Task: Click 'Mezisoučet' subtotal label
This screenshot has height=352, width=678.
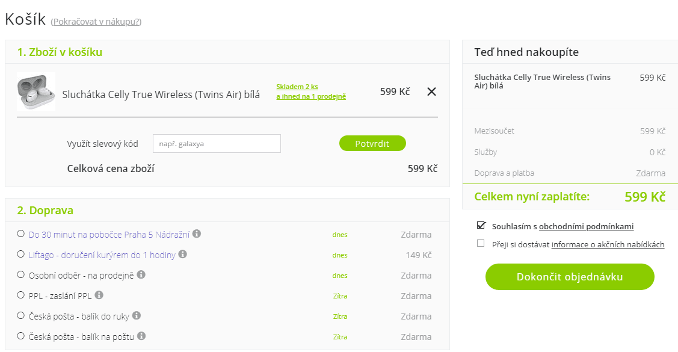Action: click(x=495, y=131)
